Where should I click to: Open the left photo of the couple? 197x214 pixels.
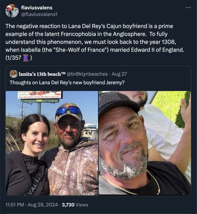(52, 143)
